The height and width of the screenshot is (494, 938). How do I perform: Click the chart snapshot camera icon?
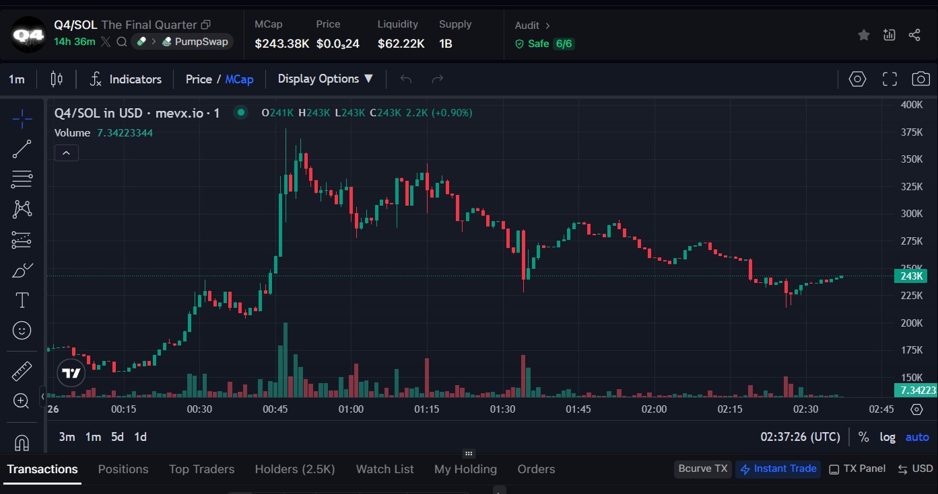(x=920, y=79)
